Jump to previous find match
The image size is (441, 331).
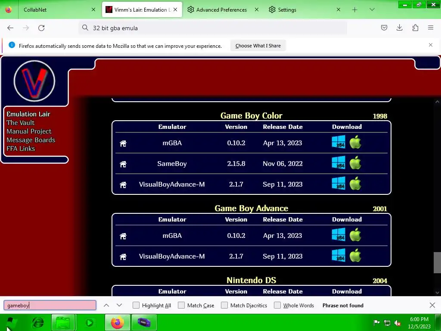[x=106, y=305]
